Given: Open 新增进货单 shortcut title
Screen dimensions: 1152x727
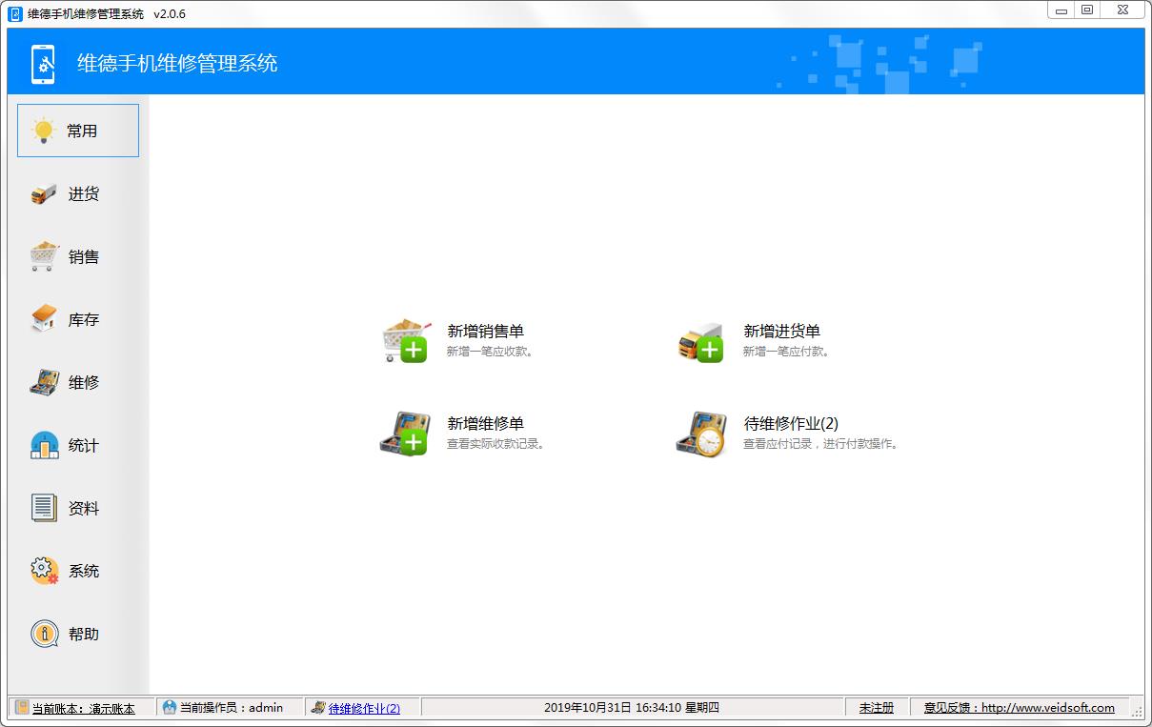Looking at the screenshot, I should point(782,332).
